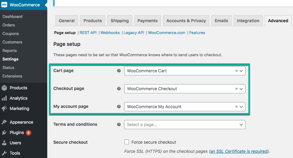Image resolution: width=293 pixels, height=158 pixels.
Task: Clear the WooCommerce Cart selection
Action: (x=236, y=71)
